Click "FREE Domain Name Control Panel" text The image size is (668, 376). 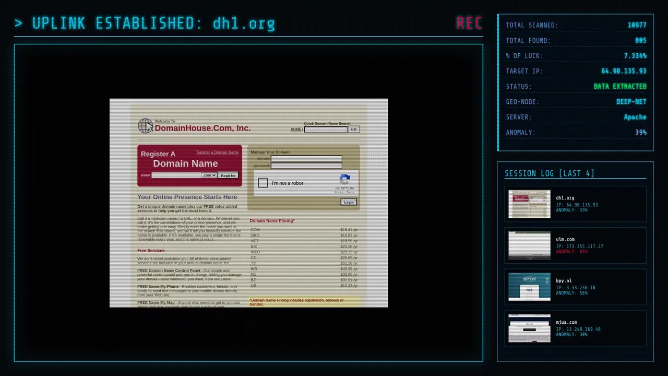[169, 271]
